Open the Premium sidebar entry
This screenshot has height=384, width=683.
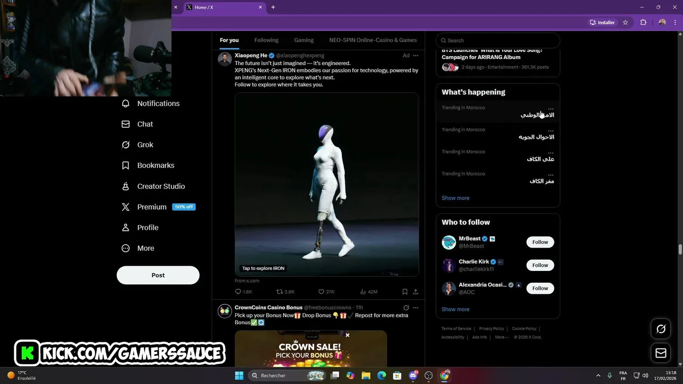(158, 207)
